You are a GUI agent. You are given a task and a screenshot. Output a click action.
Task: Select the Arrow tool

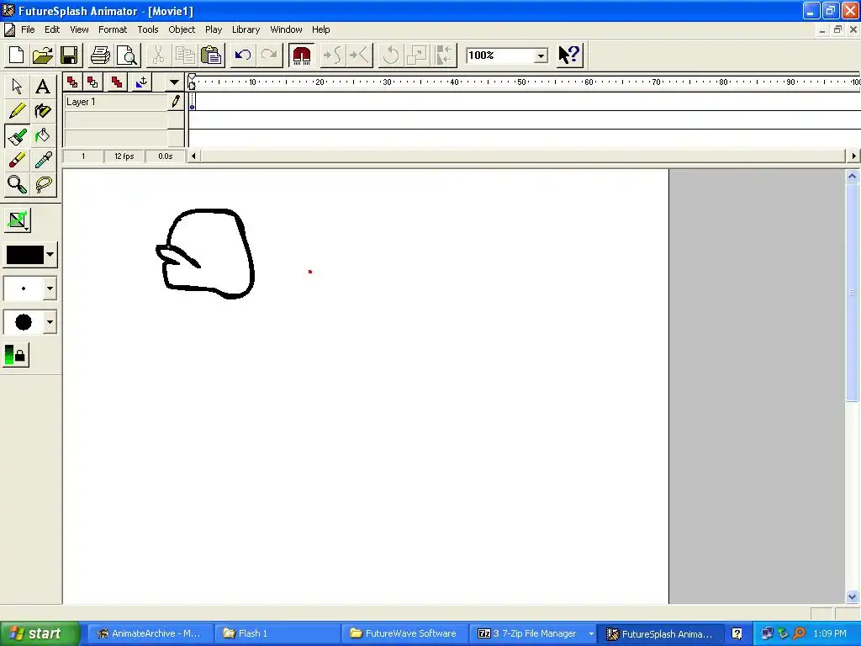click(17, 87)
